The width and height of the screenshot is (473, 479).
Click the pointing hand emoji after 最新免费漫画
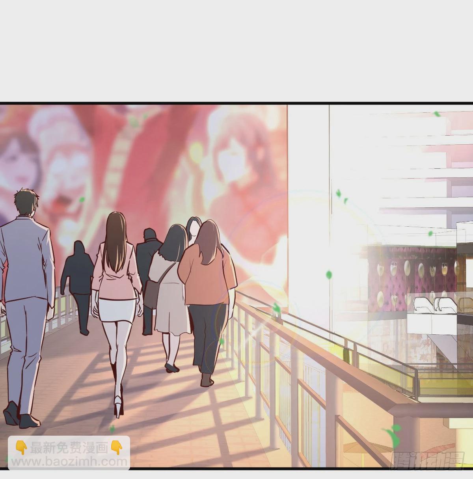116,447
